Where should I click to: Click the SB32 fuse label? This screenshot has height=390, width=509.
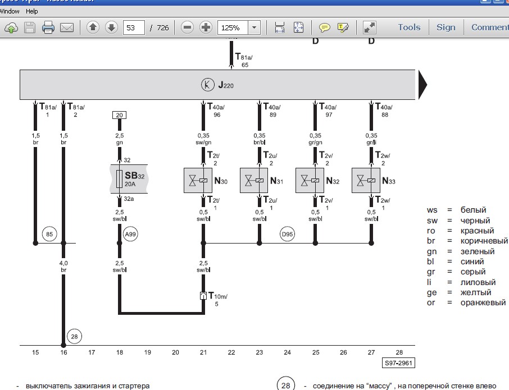pyautogui.click(x=134, y=176)
